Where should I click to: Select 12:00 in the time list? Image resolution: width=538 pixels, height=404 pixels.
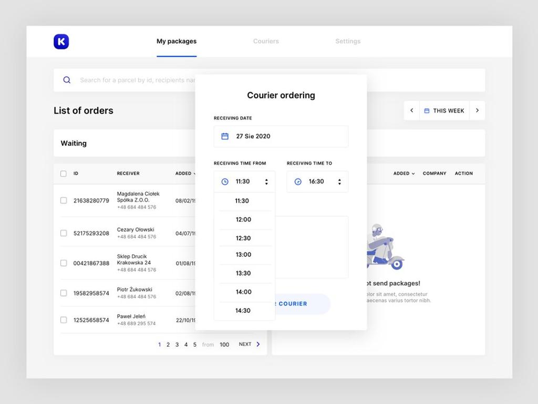[x=243, y=219]
